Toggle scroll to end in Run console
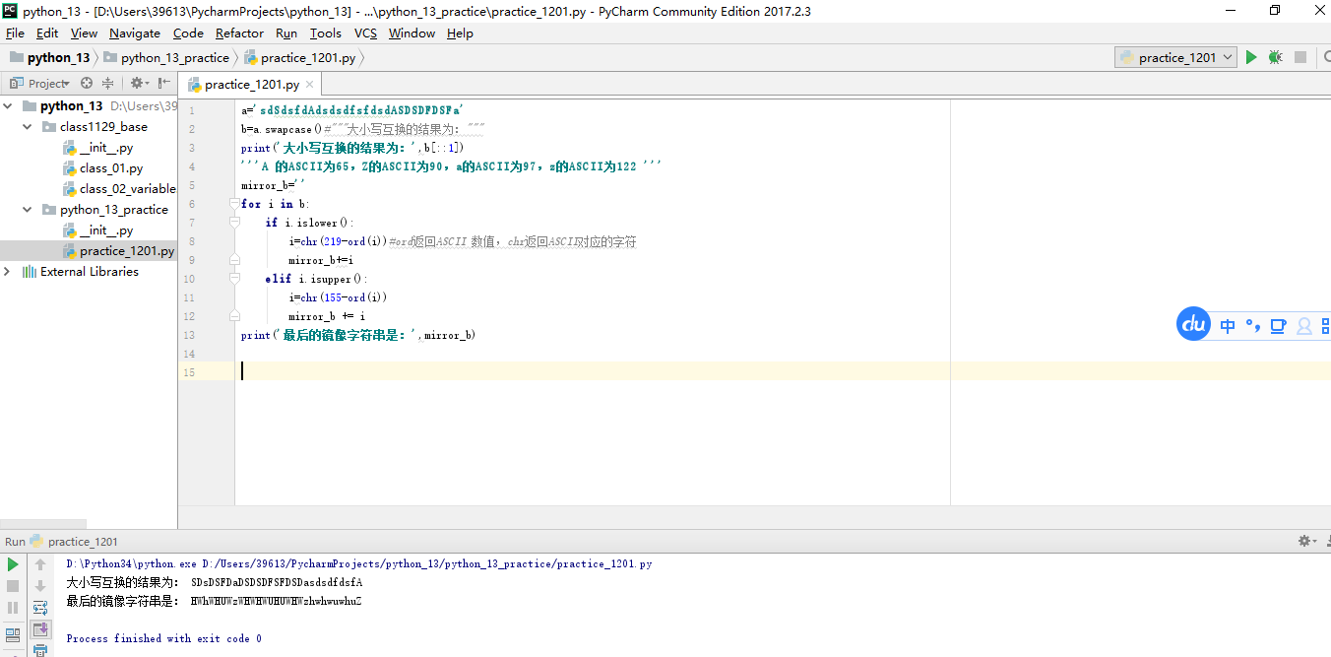The height and width of the screenshot is (657, 1331). [x=40, y=629]
